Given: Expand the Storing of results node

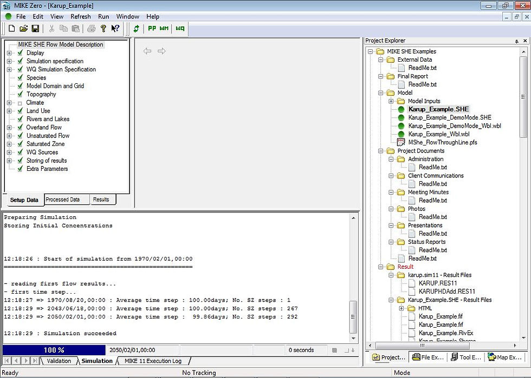Looking at the screenshot, I should point(9,161).
